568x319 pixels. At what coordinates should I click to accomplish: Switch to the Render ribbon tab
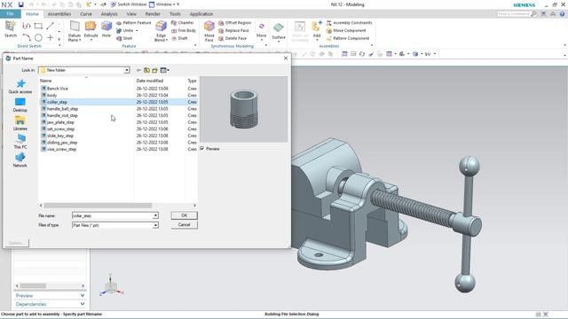[x=153, y=14]
